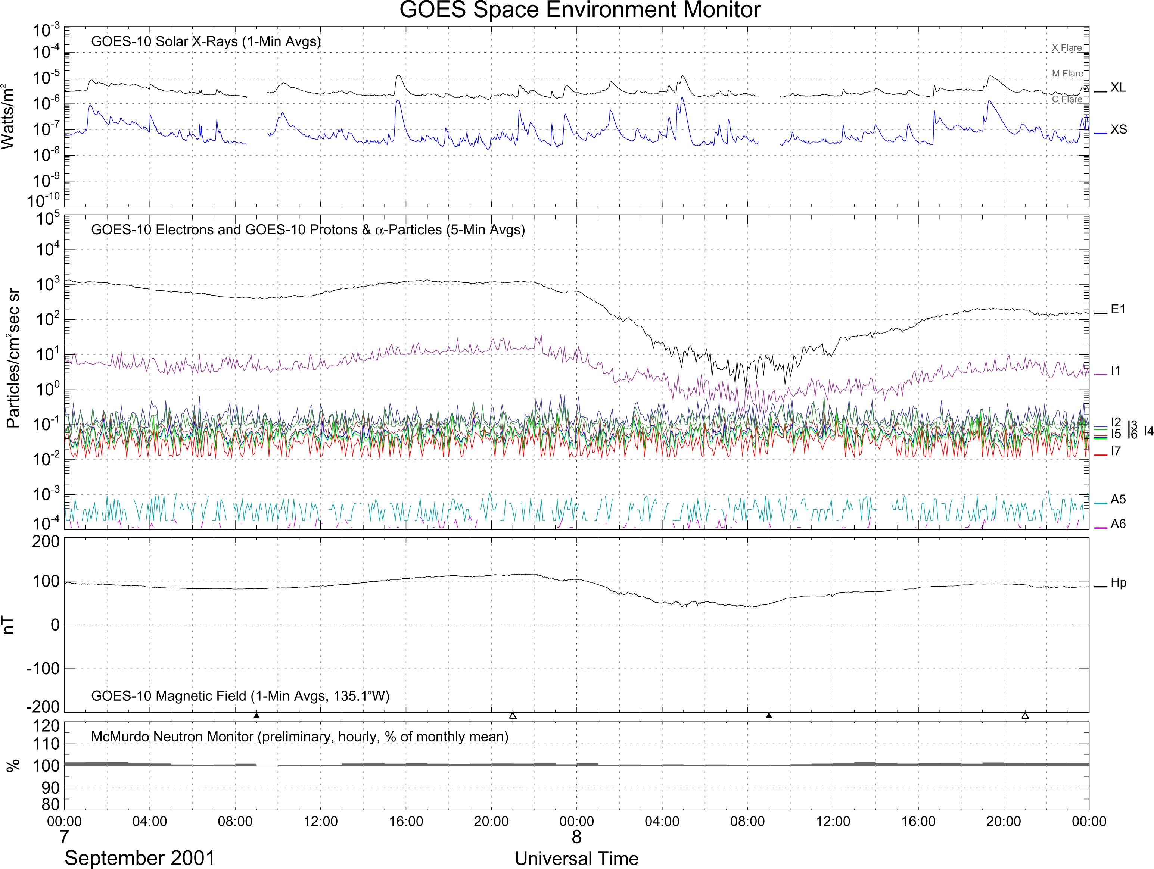Select the blue XS legend line swatch
Screen dimensions: 1154x869
(x=1100, y=134)
